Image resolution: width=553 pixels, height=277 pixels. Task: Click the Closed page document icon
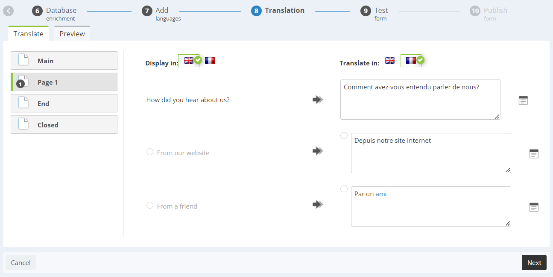click(23, 124)
